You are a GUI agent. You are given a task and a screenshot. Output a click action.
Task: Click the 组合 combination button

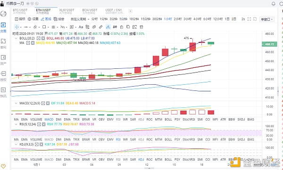coord(59,19)
